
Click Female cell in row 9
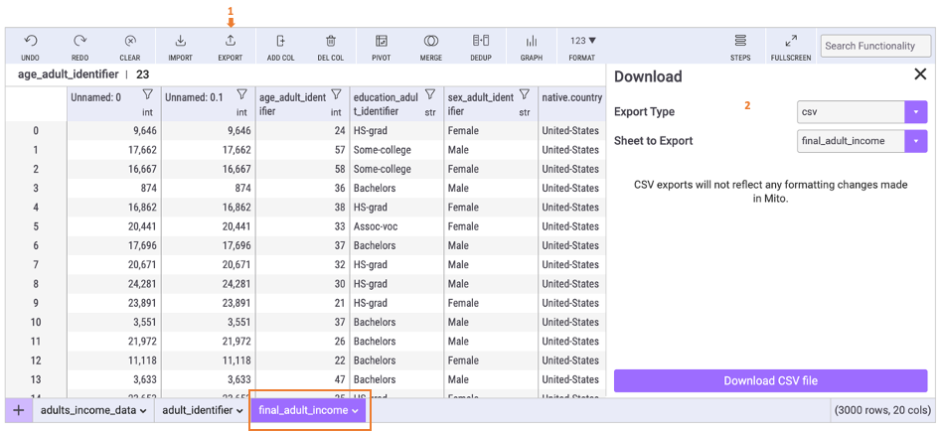[463, 303]
